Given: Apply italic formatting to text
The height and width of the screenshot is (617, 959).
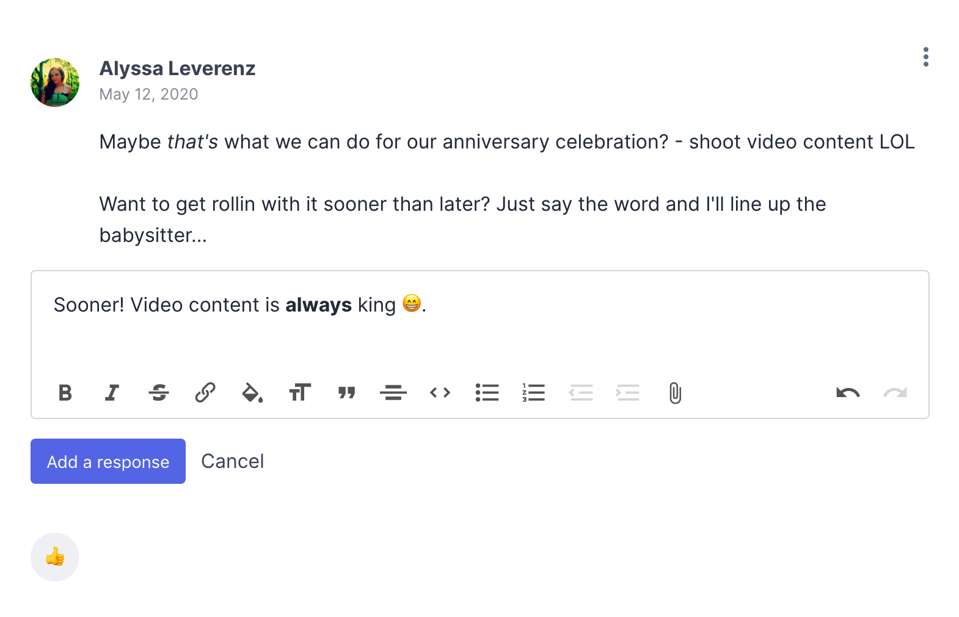Looking at the screenshot, I should [x=112, y=392].
